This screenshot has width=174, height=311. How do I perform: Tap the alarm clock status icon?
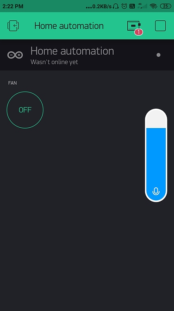pyautogui.click(x=124, y=6)
